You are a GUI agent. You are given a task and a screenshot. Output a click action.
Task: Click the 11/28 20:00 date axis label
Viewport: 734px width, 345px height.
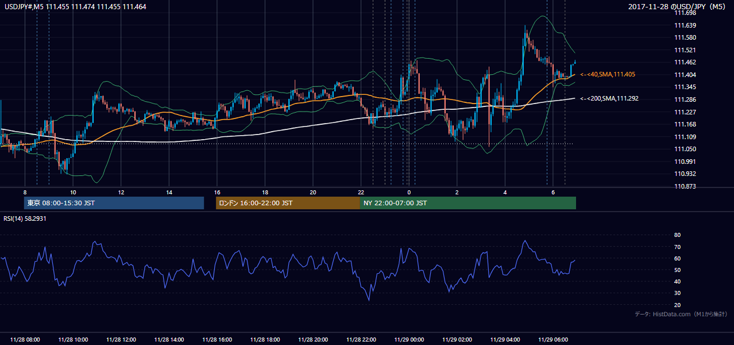pyautogui.click(x=313, y=340)
